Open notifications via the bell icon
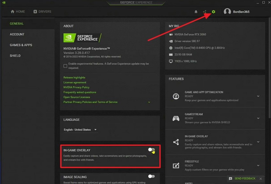This screenshot has height=184, width=271. 196,11
